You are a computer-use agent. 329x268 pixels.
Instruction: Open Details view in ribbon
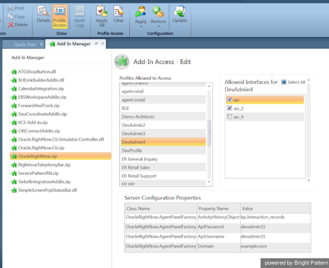pyautogui.click(x=44, y=14)
